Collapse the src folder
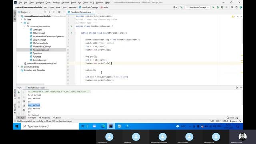The image size is (256, 144). [21, 23]
